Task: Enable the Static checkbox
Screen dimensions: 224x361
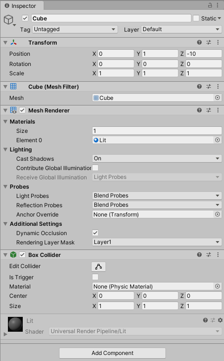Action: click(196, 18)
